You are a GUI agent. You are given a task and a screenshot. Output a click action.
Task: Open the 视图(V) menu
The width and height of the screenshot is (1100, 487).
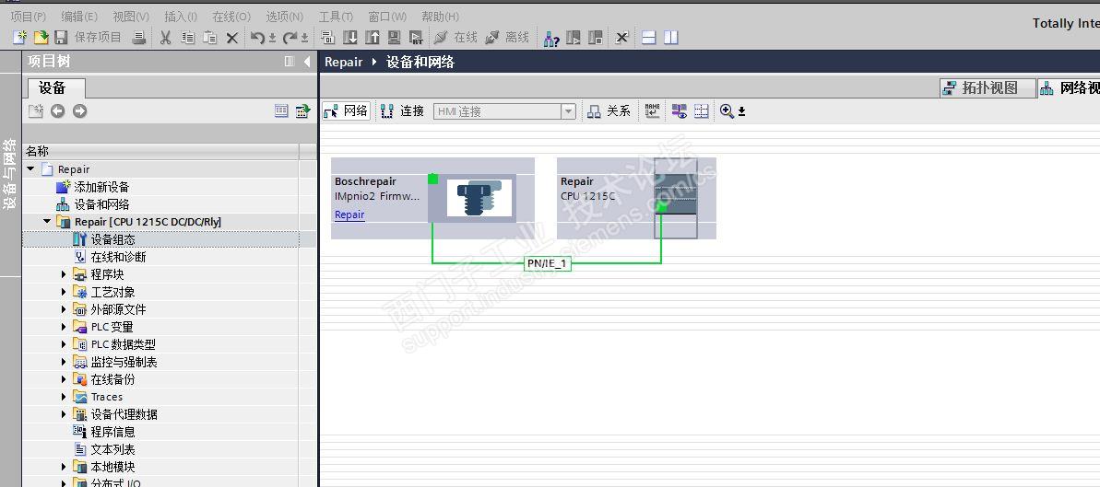click(x=131, y=17)
